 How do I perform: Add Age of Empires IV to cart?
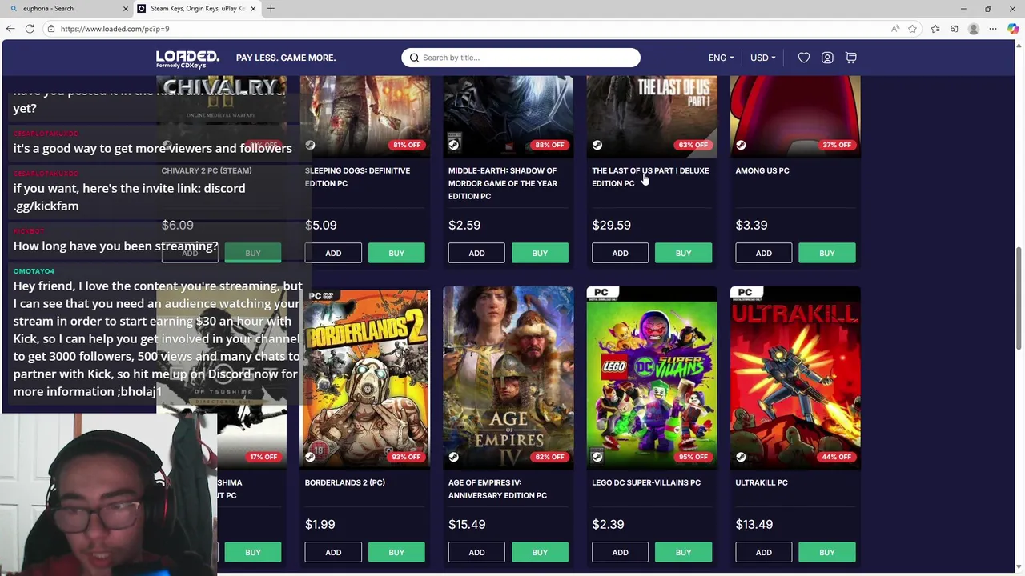pos(476,552)
